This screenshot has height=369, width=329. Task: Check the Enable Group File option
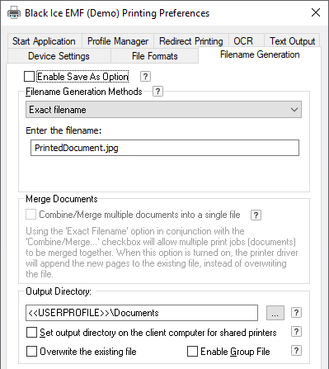pyautogui.click(x=192, y=352)
